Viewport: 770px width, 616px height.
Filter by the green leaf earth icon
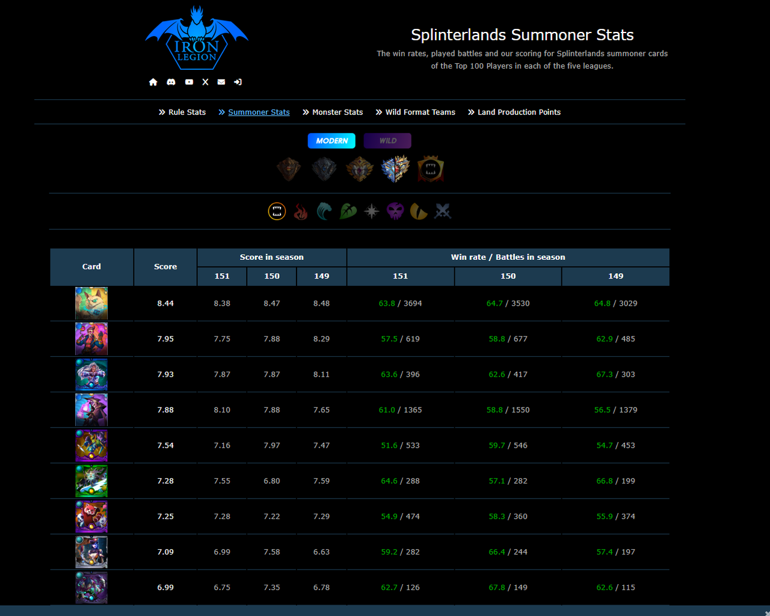click(x=348, y=211)
